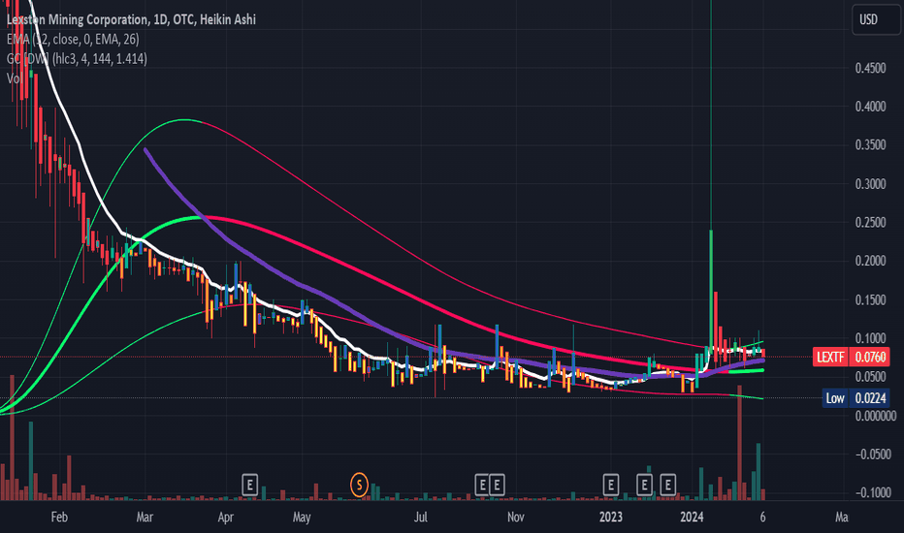
Task: Click the 6 date label on time axis
Action: [x=762, y=517]
